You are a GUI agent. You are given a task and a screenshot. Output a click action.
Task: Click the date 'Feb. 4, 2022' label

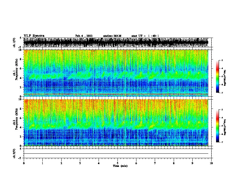84,36
